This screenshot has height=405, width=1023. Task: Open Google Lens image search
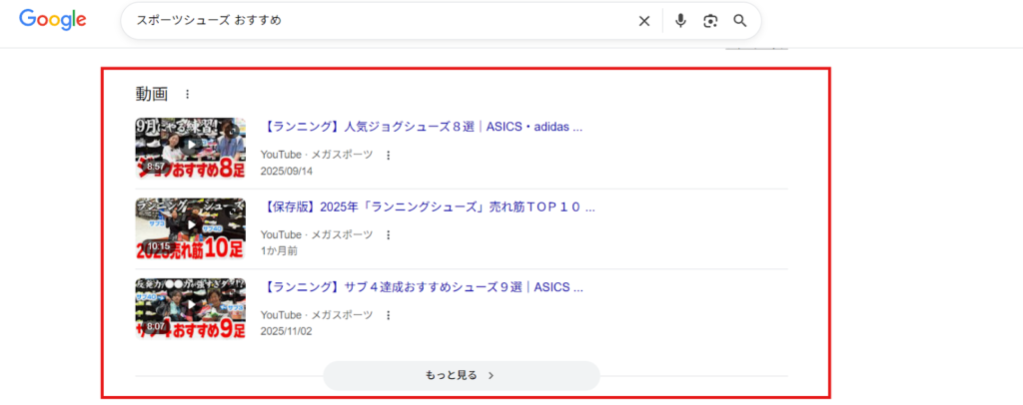point(710,21)
